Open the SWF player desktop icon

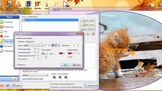[66, 4]
